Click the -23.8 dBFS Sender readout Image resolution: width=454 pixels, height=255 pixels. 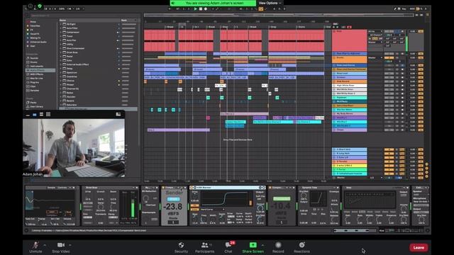pyautogui.click(x=172, y=207)
